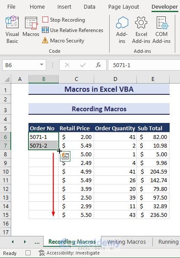Click the order quantity 39 cell

coord(115,198)
